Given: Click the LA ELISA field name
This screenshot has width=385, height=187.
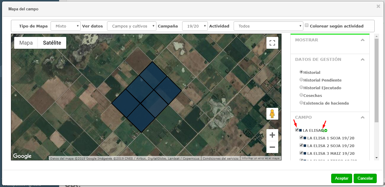Looking at the screenshot, I should [x=312, y=130].
